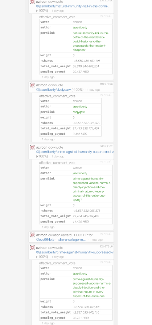Image resolution: width=152 pixels, height=325 pixels.
Task: Click pending_payout value 22.781 HBD
Action: [81, 318]
